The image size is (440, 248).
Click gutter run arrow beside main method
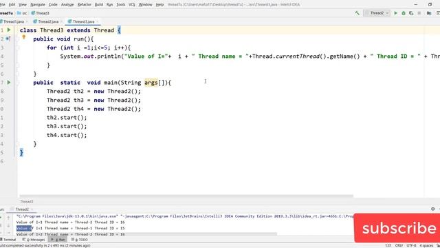[x=9, y=83]
